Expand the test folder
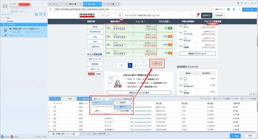The height and width of the screenshot is (139, 258). pos(2,18)
